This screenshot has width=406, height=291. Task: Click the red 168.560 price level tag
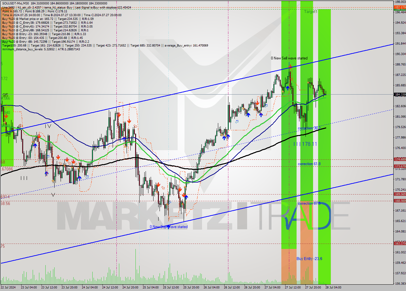tap(400, 201)
